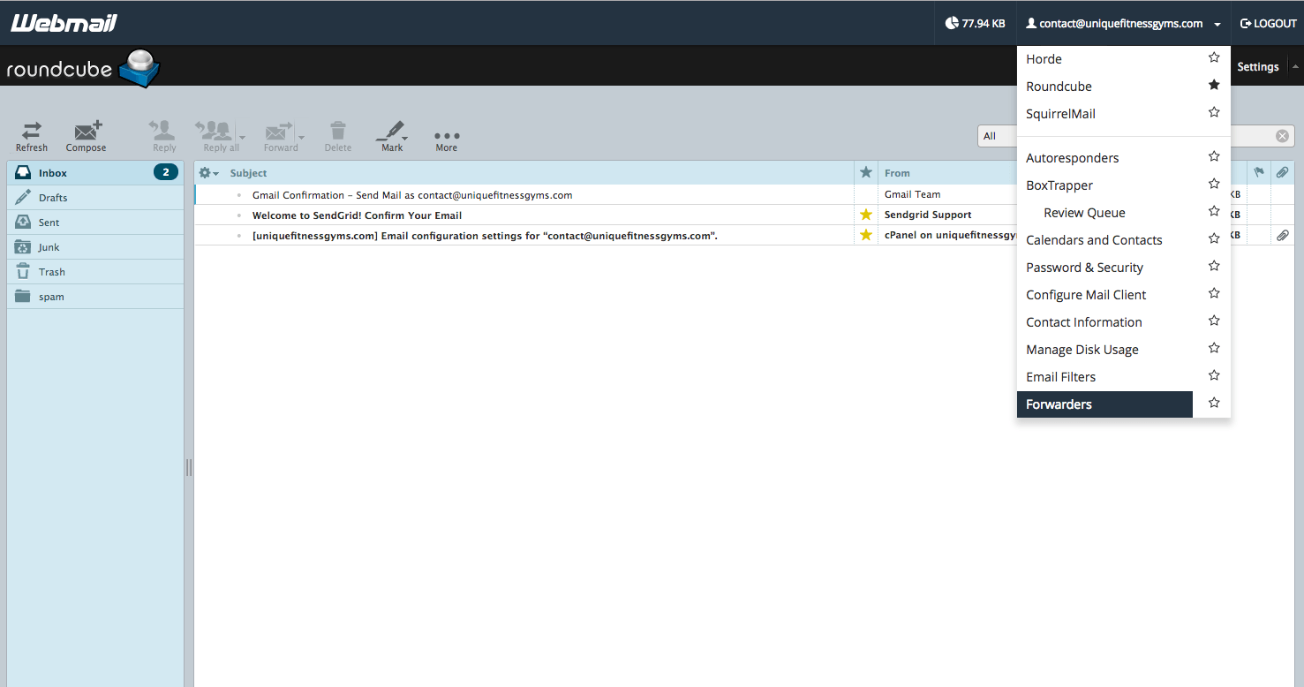Toggle favorite star for Horde

(1214, 58)
